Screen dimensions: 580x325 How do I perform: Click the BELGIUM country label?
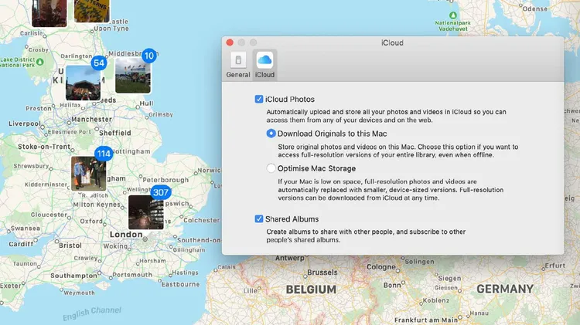tap(311, 289)
